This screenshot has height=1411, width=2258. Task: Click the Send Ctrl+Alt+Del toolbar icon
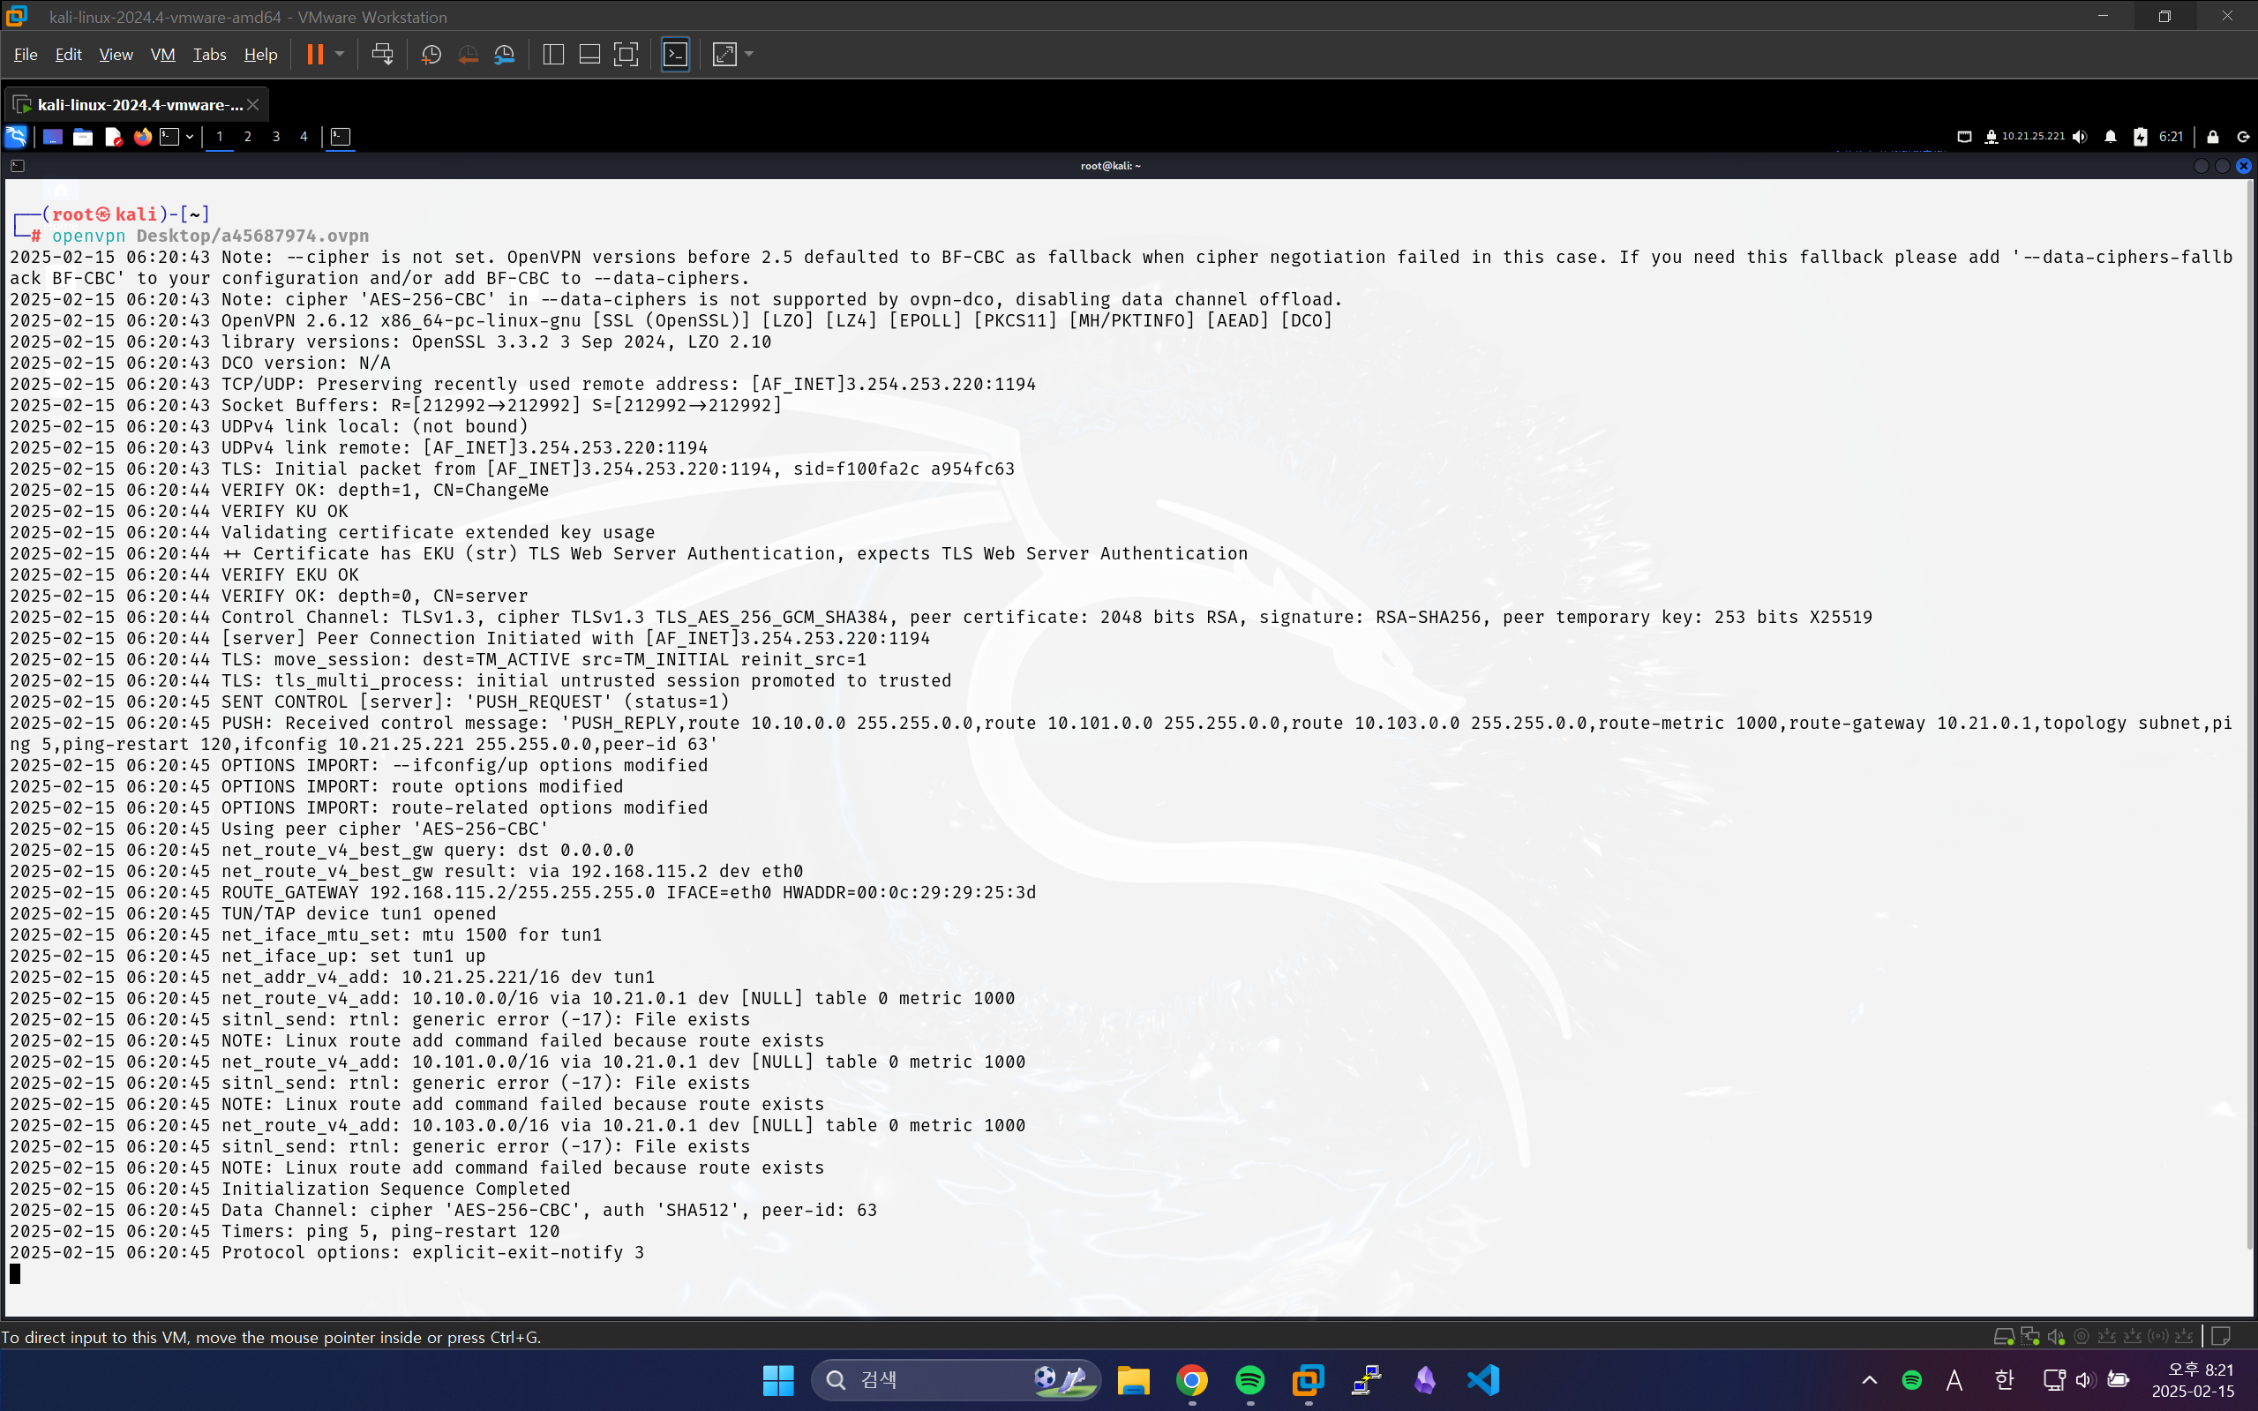click(x=381, y=54)
